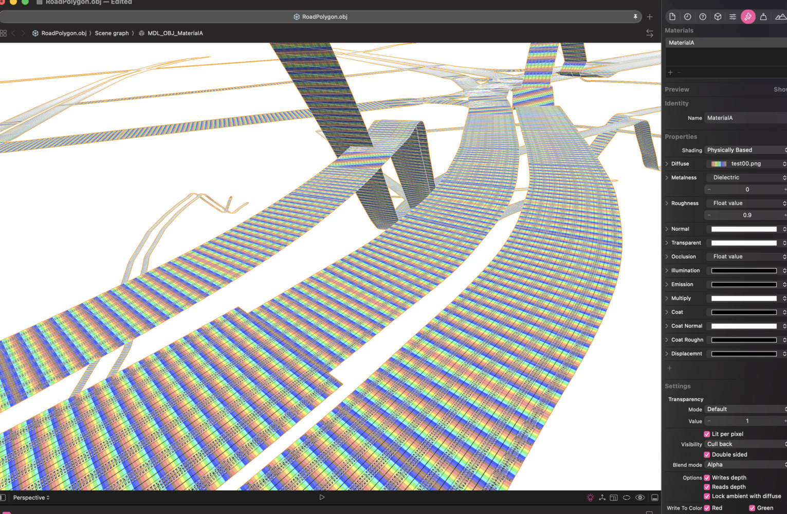Click the eye display options icon
This screenshot has height=514, width=787.
click(x=640, y=498)
